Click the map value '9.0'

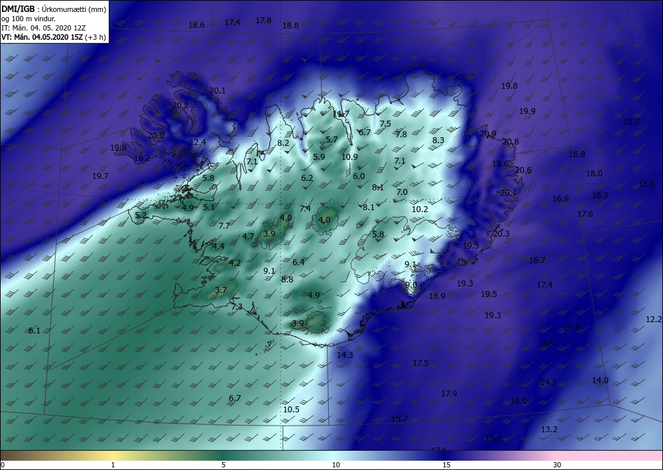(411, 285)
